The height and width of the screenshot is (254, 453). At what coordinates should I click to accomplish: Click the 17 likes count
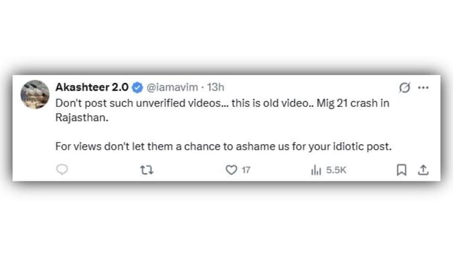click(246, 170)
